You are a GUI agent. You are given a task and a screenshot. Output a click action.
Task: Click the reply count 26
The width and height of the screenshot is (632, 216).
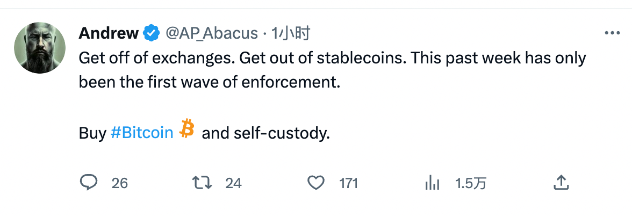pos(120,183)
